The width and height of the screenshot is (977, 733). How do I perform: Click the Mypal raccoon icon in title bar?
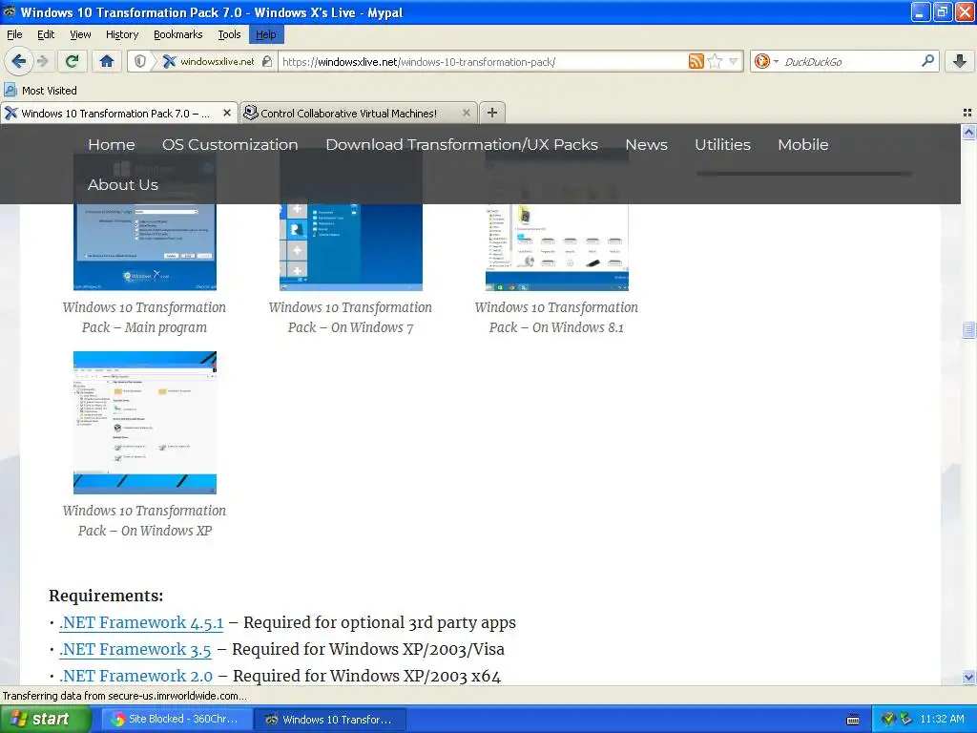coord(10,11)
